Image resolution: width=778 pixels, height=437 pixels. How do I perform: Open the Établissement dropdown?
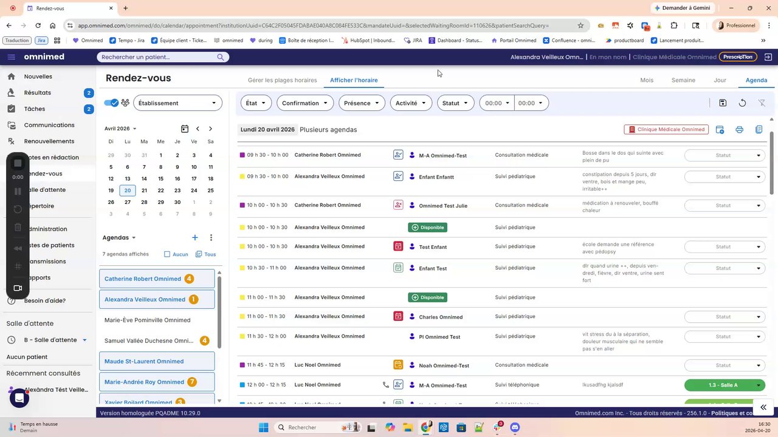pyautogui.click(x=177, y=103)
